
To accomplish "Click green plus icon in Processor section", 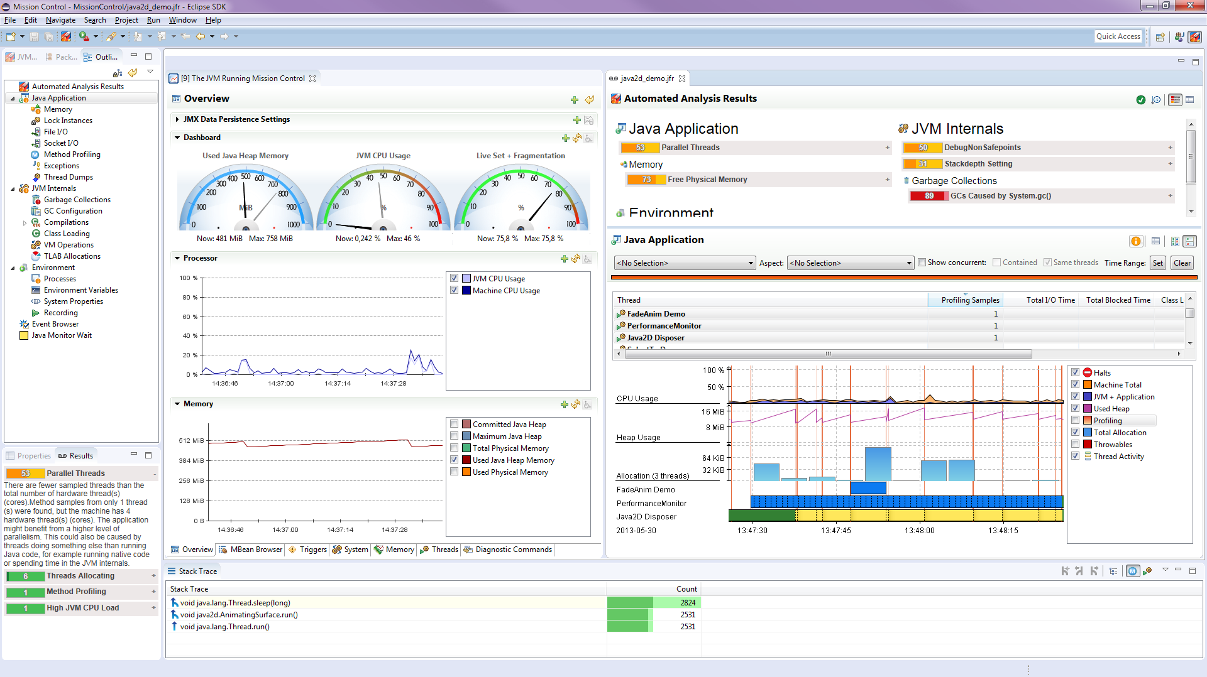I will coord(564,259).
